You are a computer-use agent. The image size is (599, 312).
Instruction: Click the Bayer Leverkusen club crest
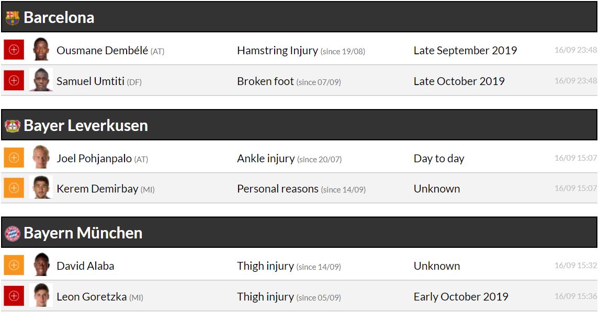[13, 126]
